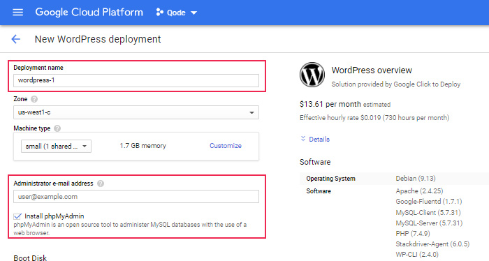
Task: Click the WP-CLI (2.4.0) entry
Action: tap(417, 255)
